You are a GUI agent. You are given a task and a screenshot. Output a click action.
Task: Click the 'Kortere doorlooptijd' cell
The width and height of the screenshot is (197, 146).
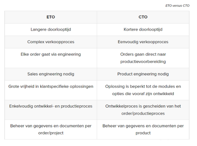pyautogui.click(x=143, y=29)
